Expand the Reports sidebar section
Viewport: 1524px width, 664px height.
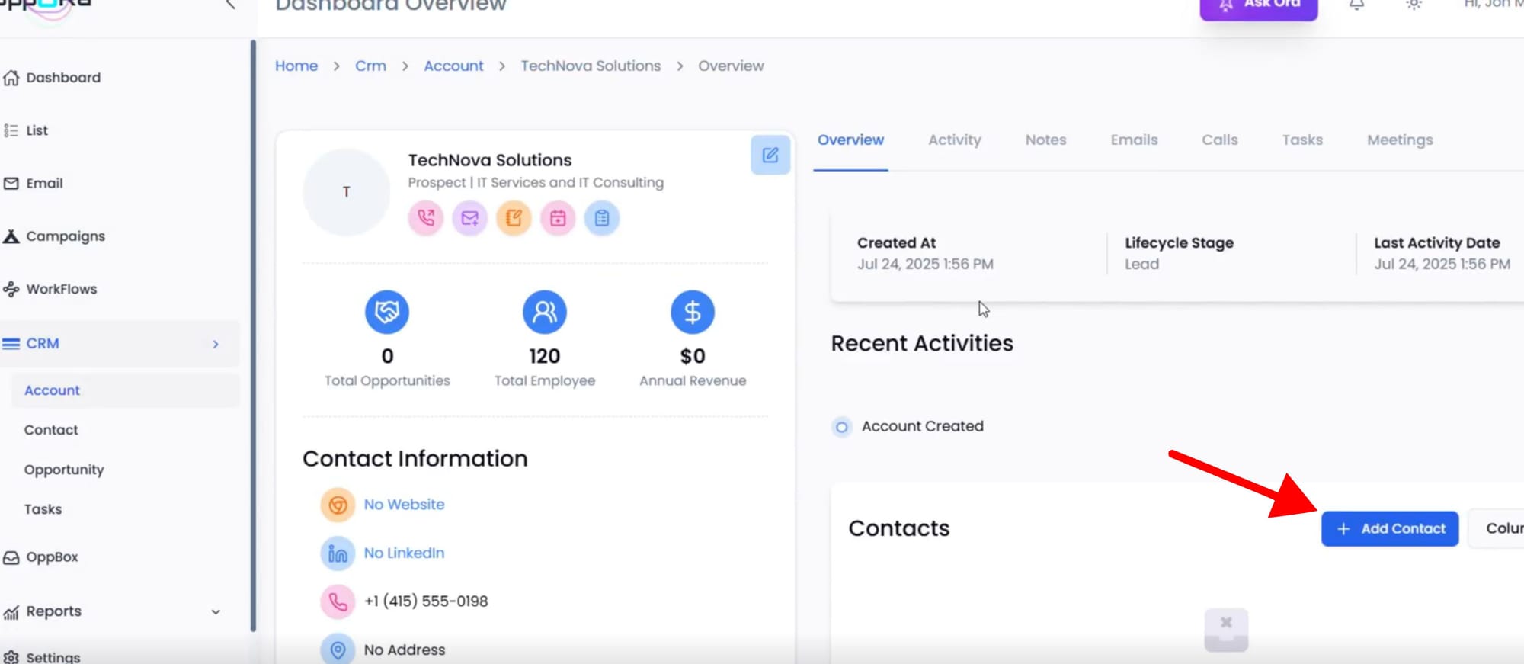pos(216,612)
